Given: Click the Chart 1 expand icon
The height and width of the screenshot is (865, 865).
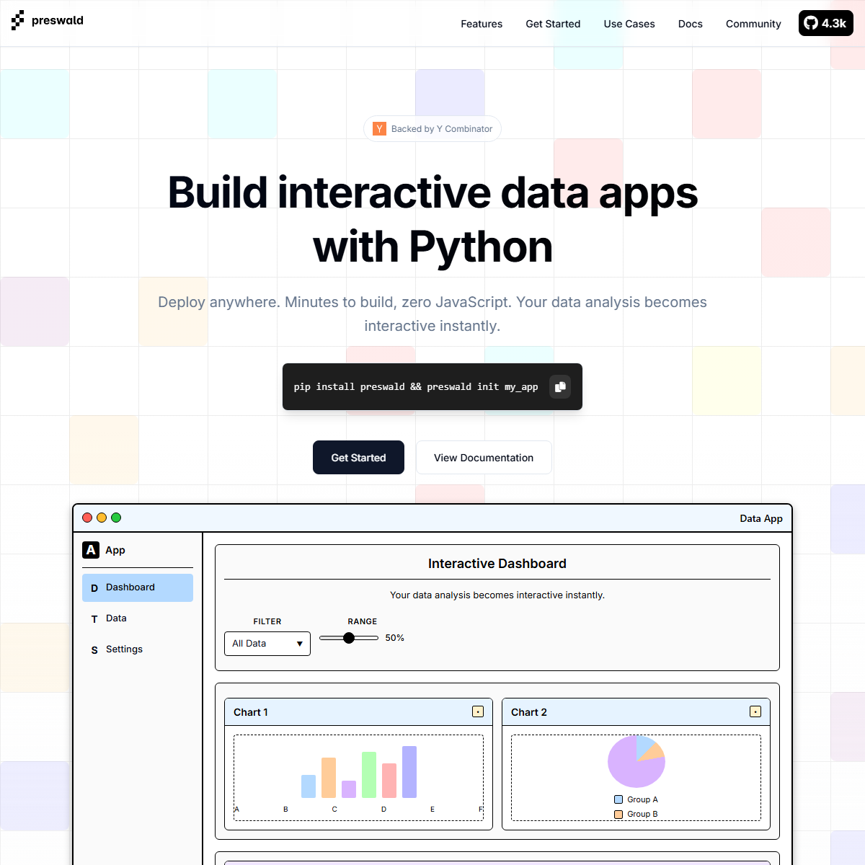Looking at the screenshot, I should (478, 711).
